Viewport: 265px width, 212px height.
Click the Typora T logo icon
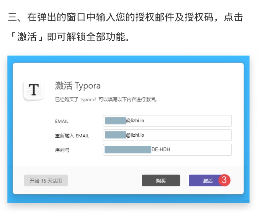click(34, 90)
